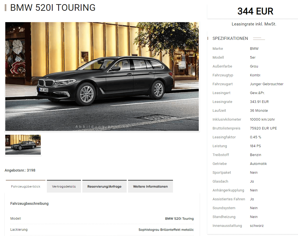
Task: Click the Modell BMW 520i Touring value
Action: pos(179,219)
